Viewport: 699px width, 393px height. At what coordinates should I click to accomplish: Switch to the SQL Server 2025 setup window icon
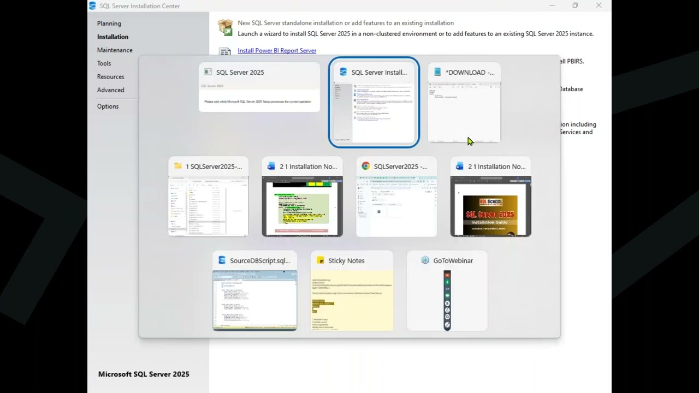(208, 72)
